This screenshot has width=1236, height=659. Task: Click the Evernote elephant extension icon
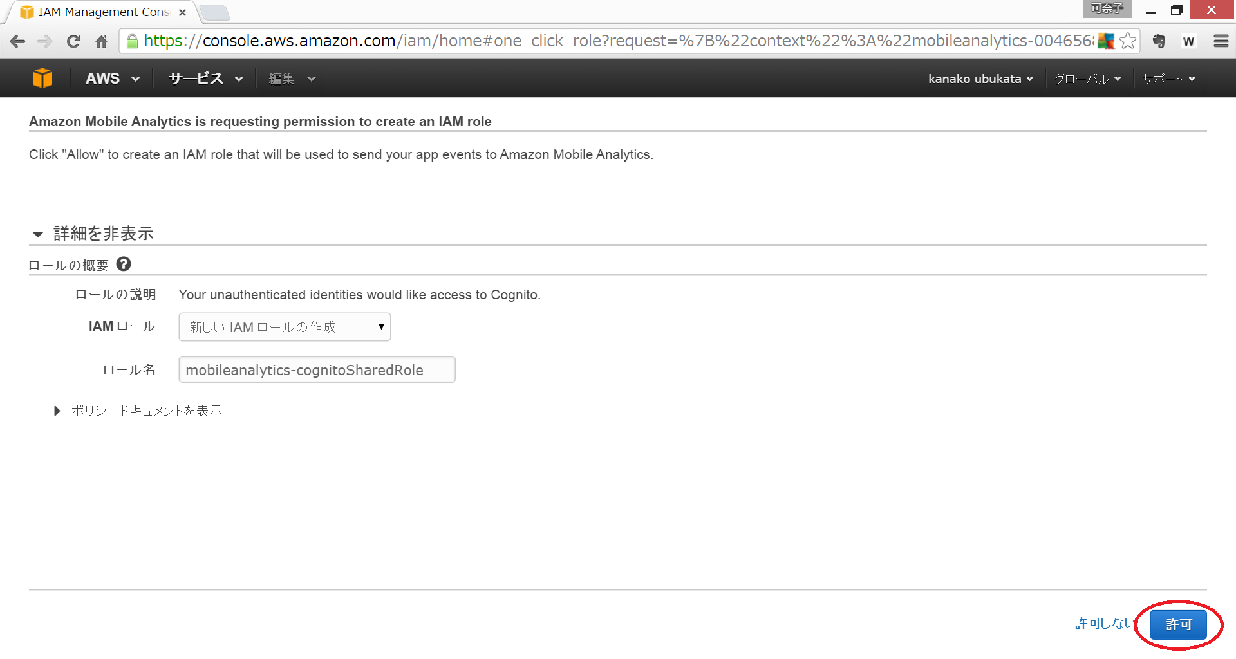(x=1159, y=41)
